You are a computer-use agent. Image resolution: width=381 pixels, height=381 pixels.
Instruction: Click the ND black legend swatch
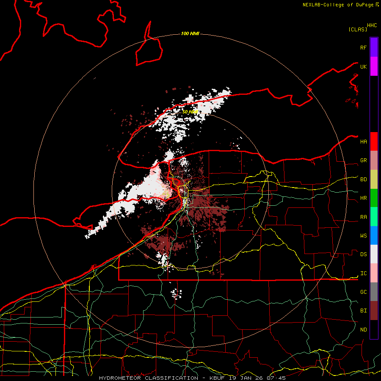point(374,329)
